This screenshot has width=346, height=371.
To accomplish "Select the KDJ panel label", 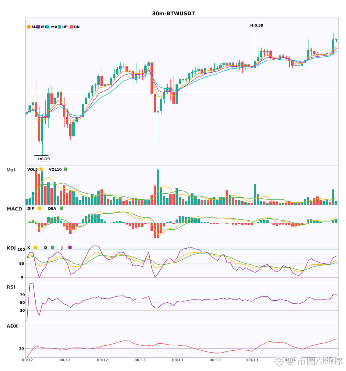I will tap(11, 248).
